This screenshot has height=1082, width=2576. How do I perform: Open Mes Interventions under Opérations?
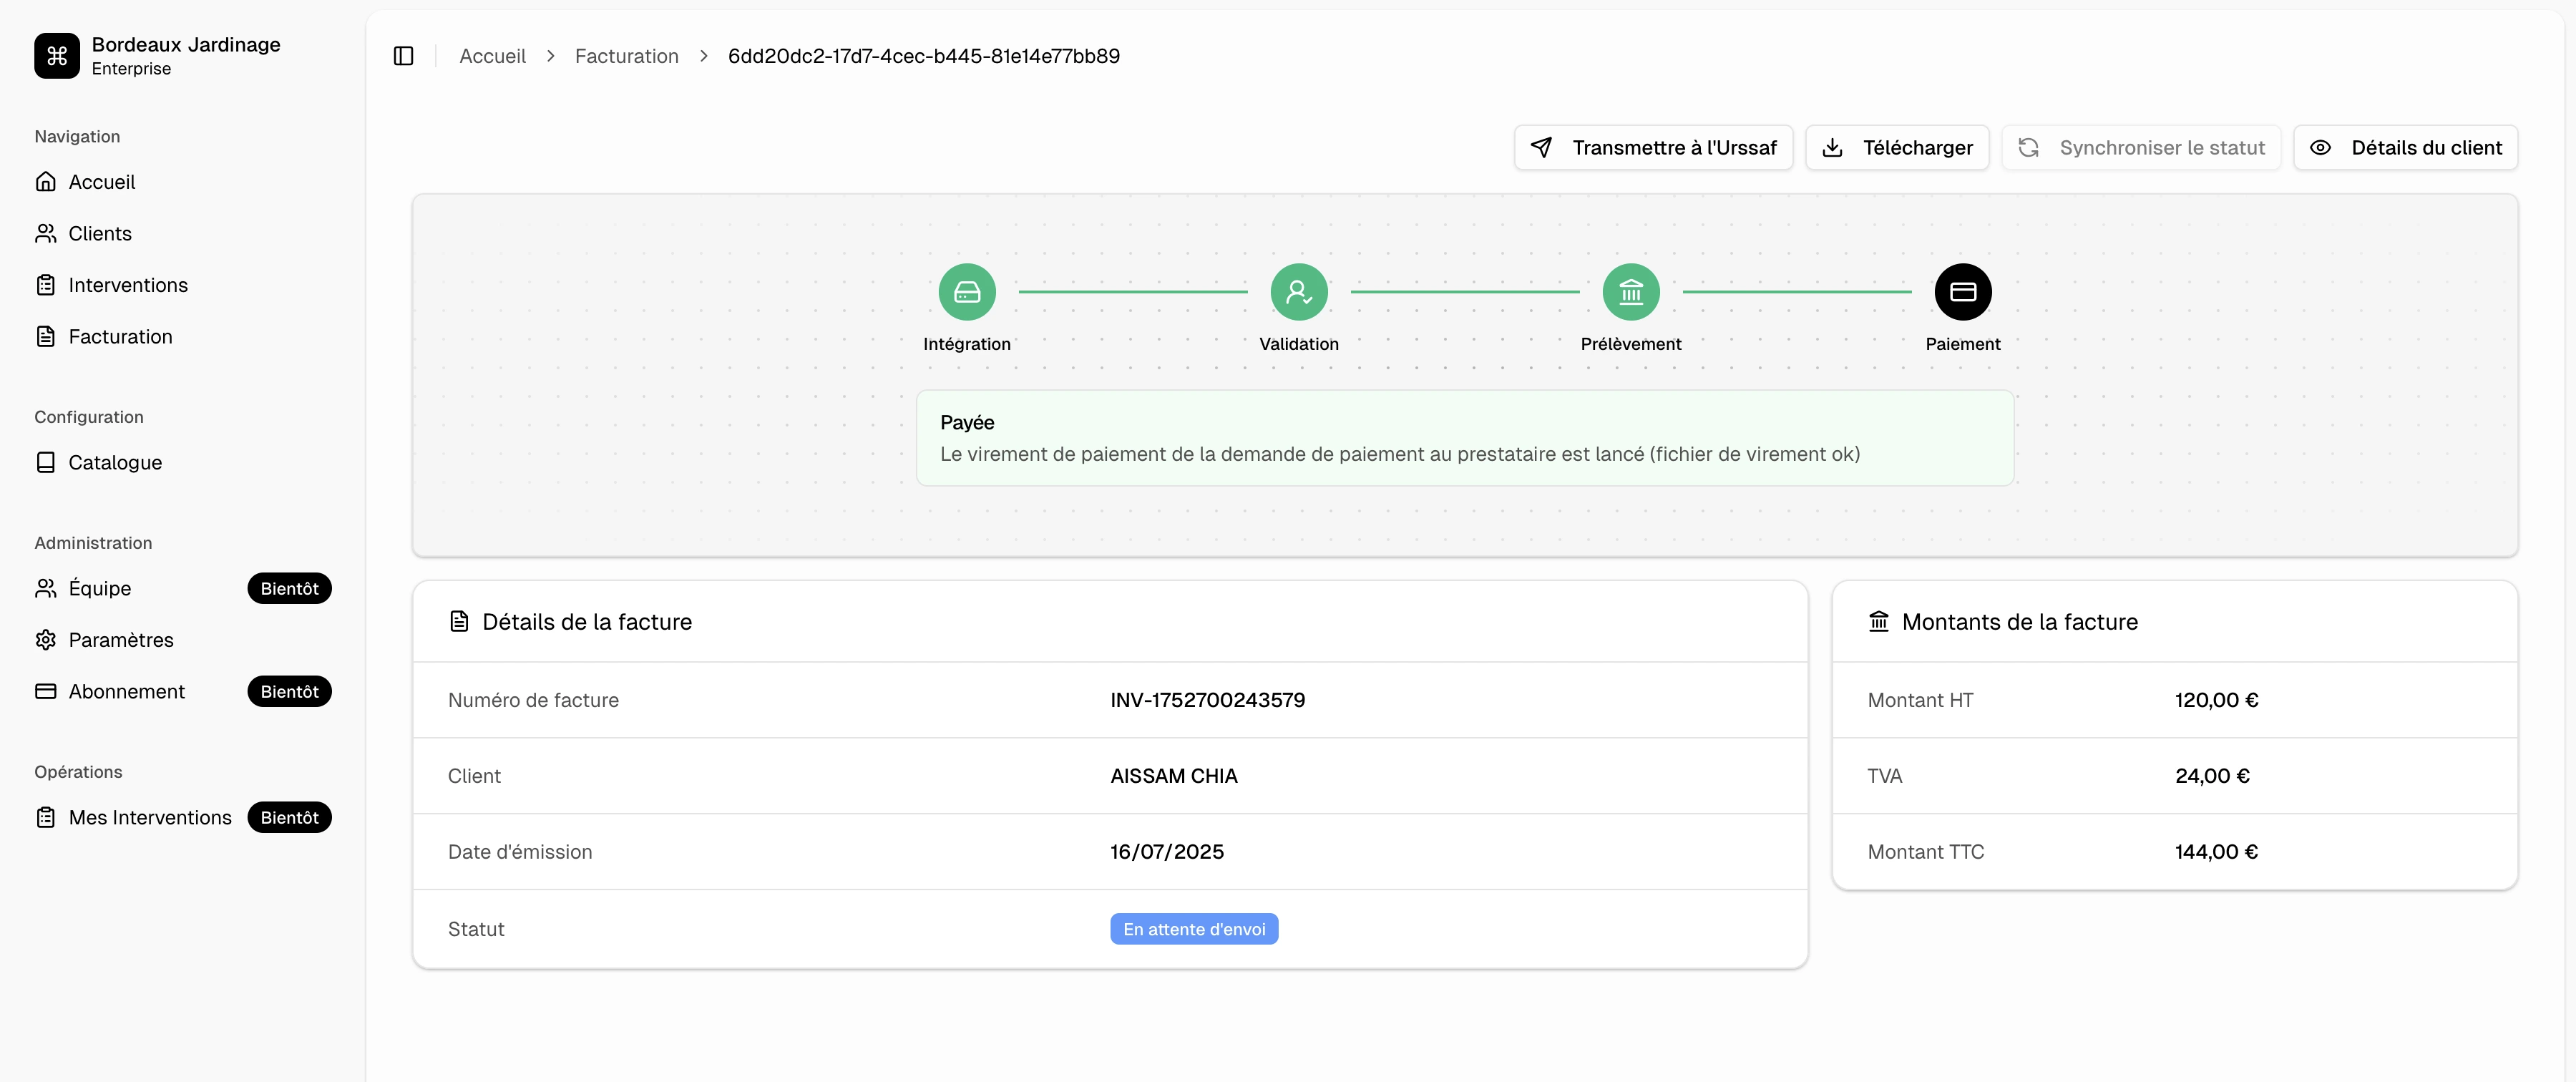[150, 817]
